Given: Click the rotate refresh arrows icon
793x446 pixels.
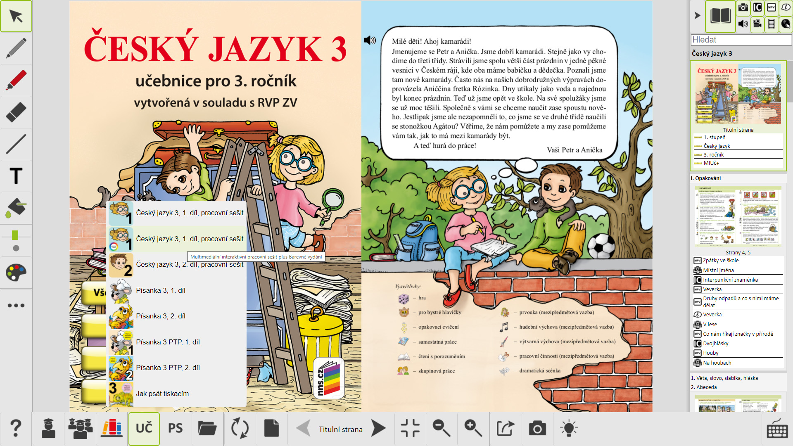Looking at the screenshot, I should click(240, 429).
